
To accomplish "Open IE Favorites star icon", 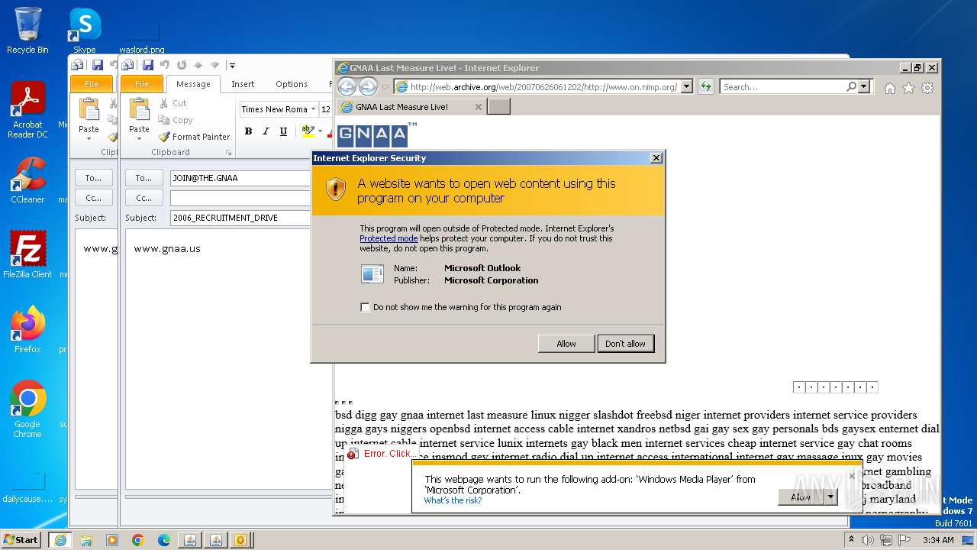I will tap(908, 88).
